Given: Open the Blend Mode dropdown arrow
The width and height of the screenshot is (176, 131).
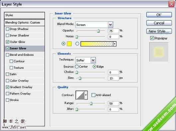Looking at the screenshot, I should click(x=111, y=25).
